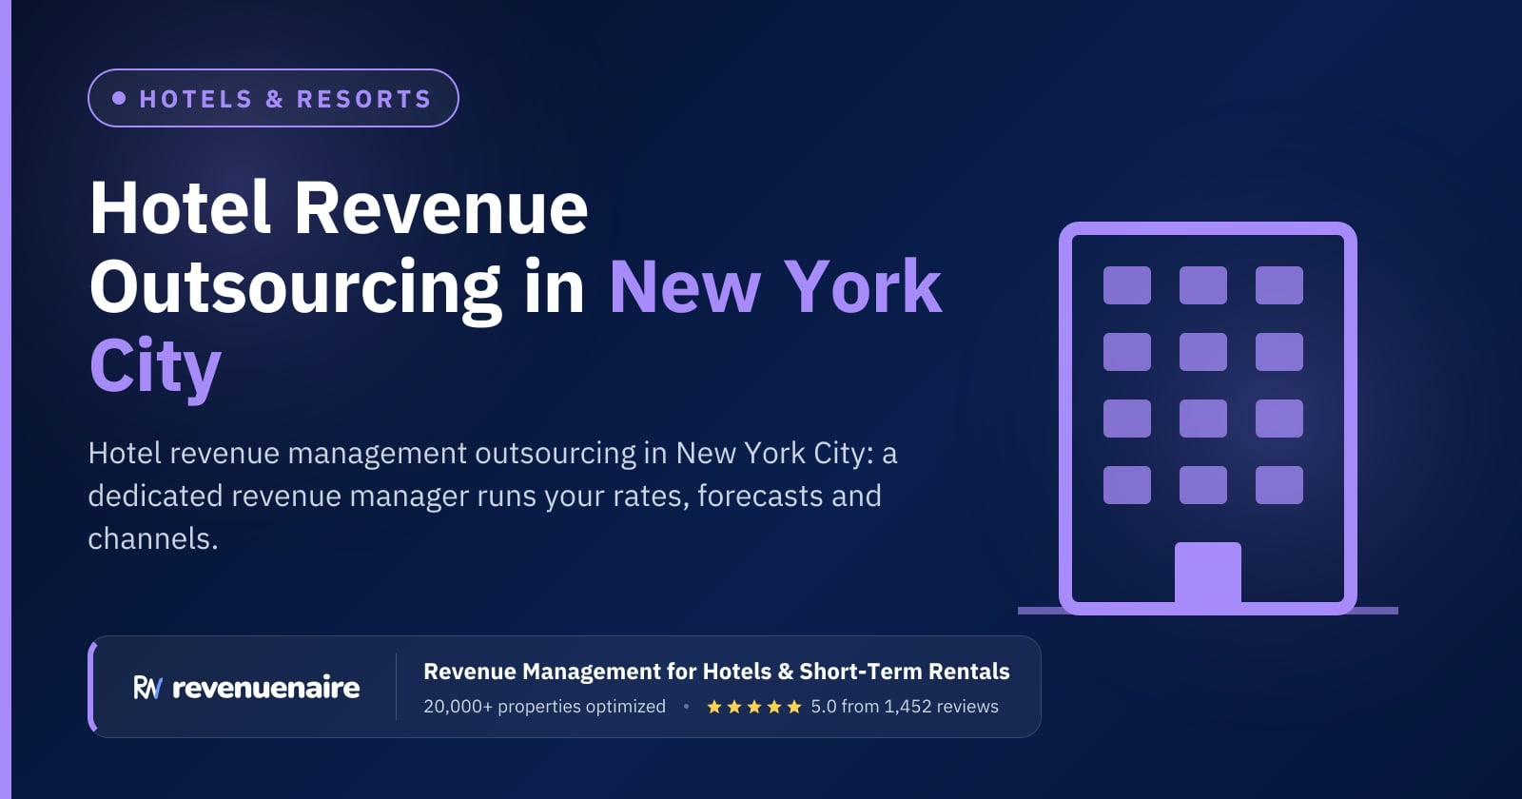Click the five-star rating icons

tap(754, 707)
